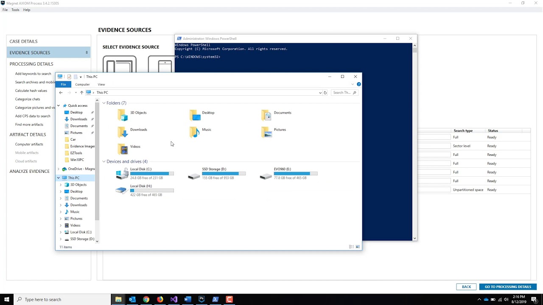Open Word from the taskbar
The height and width of the screenshot is (305, 543).
pos(188,299)
